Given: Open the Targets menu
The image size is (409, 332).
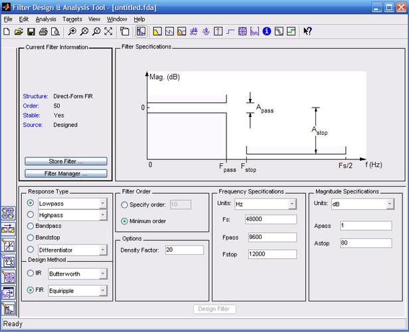Looking at the screenshot, I should pos(72,19).
